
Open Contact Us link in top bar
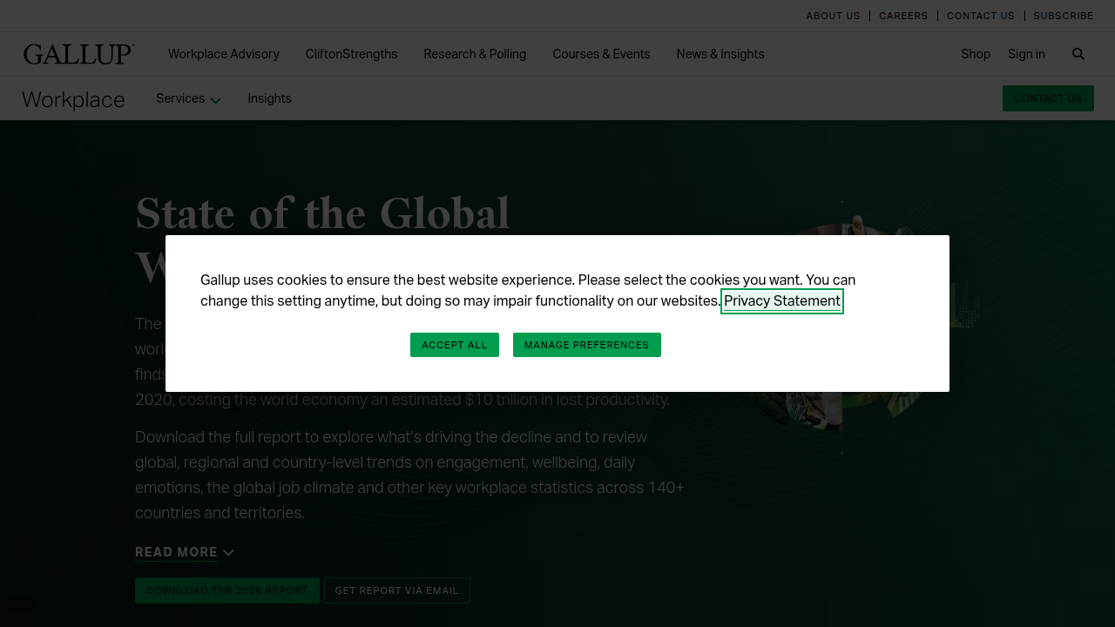[x=981, y=16]
